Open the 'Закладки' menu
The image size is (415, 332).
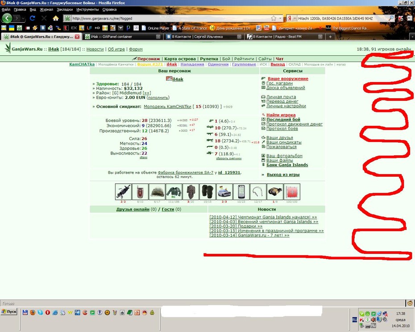tap(65, 9)
